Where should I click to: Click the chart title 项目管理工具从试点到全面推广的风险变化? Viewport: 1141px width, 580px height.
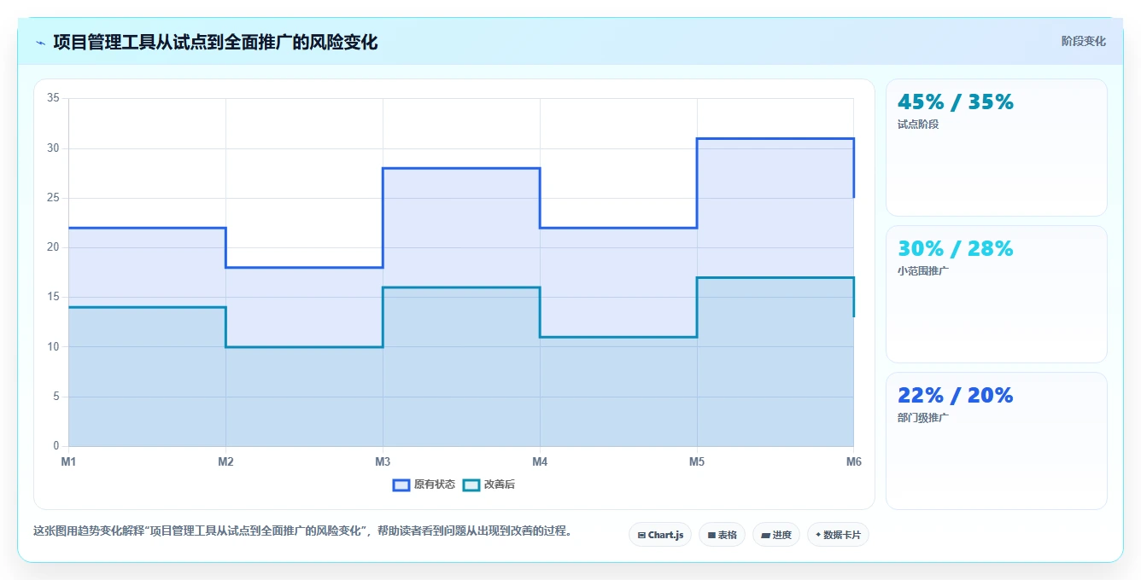(x=215, y=42)
